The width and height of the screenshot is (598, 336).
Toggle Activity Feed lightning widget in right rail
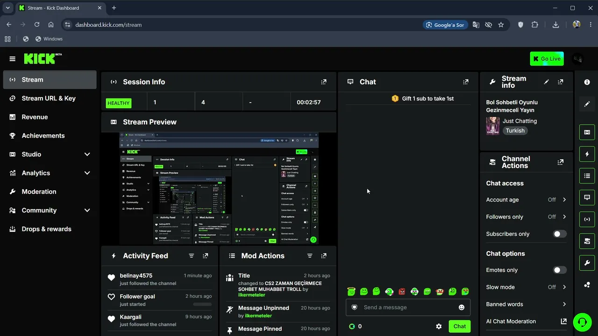click(587, 154)
